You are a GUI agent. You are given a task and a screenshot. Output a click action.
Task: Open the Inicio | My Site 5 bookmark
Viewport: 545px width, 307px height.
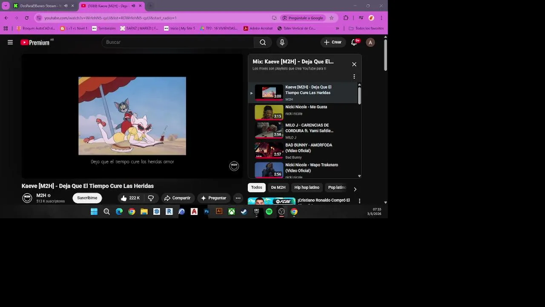(180, 29)
